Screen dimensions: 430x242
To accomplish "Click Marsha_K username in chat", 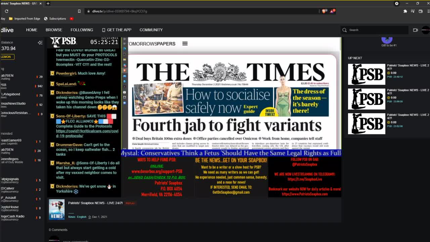I will click(65, 163).
